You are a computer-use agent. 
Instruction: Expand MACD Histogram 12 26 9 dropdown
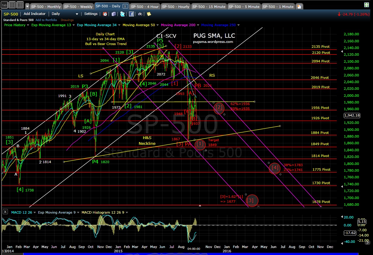click(127, 212)
